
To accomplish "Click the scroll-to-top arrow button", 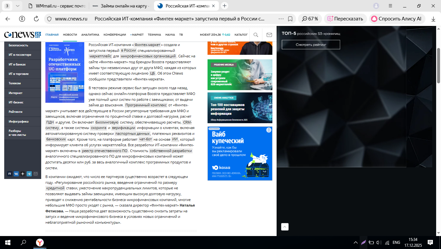I will click(x=285, y=227).
